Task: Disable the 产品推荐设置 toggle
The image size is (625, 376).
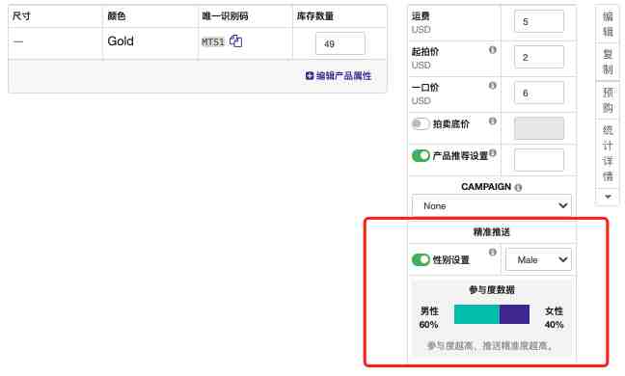Action: click(421, 156)
